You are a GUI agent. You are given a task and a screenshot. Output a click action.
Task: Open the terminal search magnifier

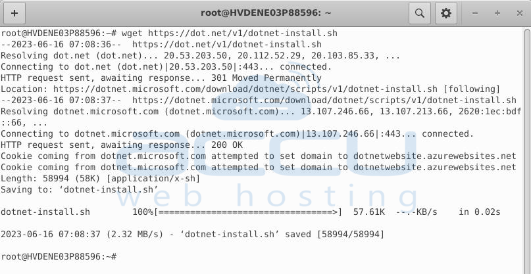click(x=420, y=14)
